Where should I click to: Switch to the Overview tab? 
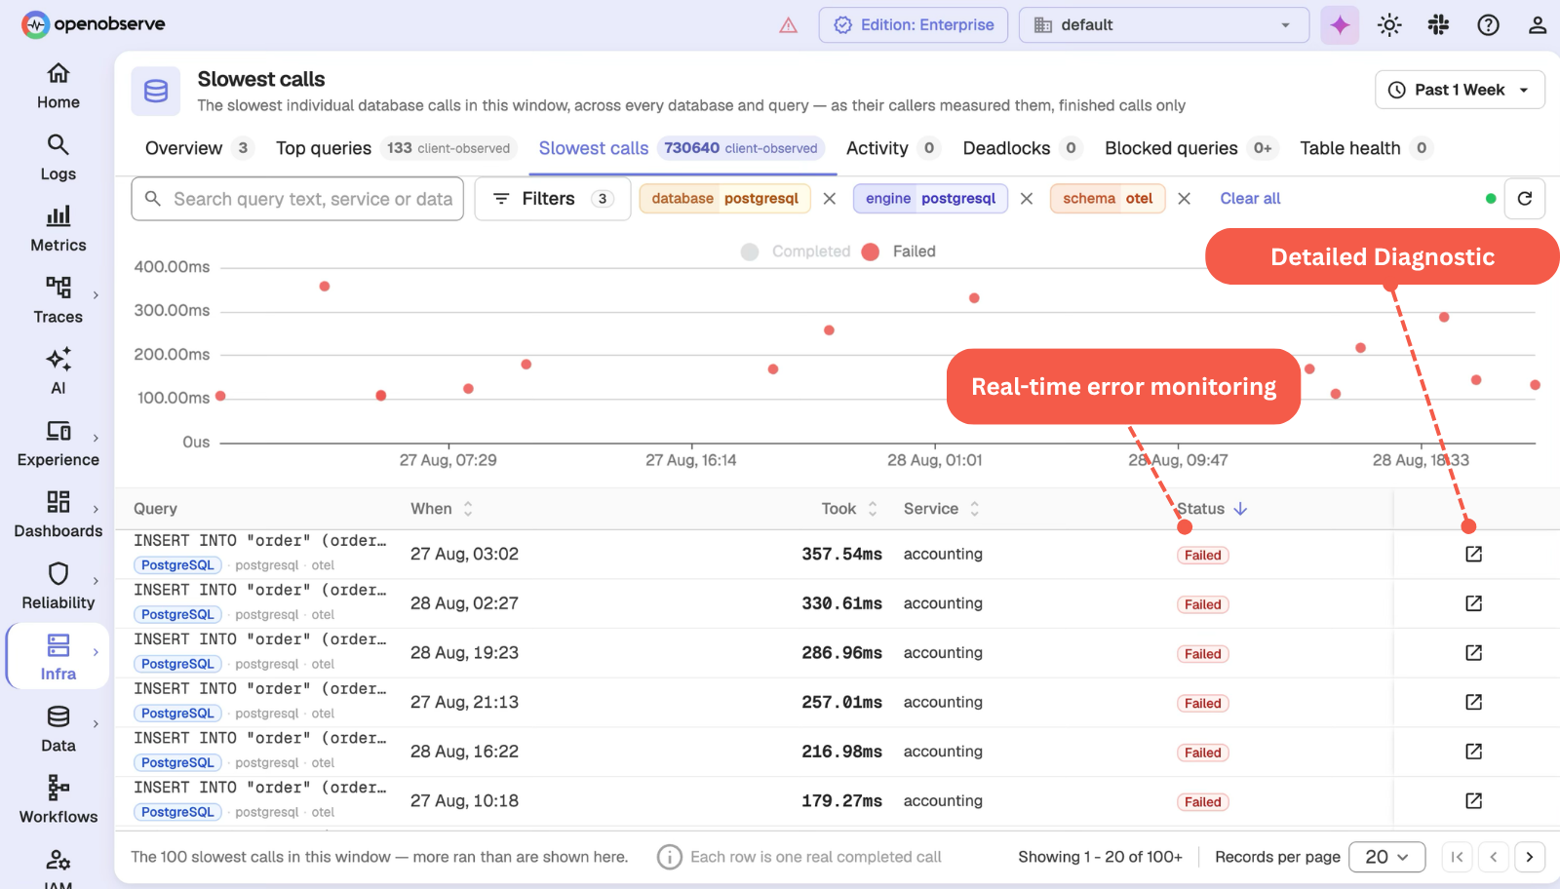pos(199,148)
